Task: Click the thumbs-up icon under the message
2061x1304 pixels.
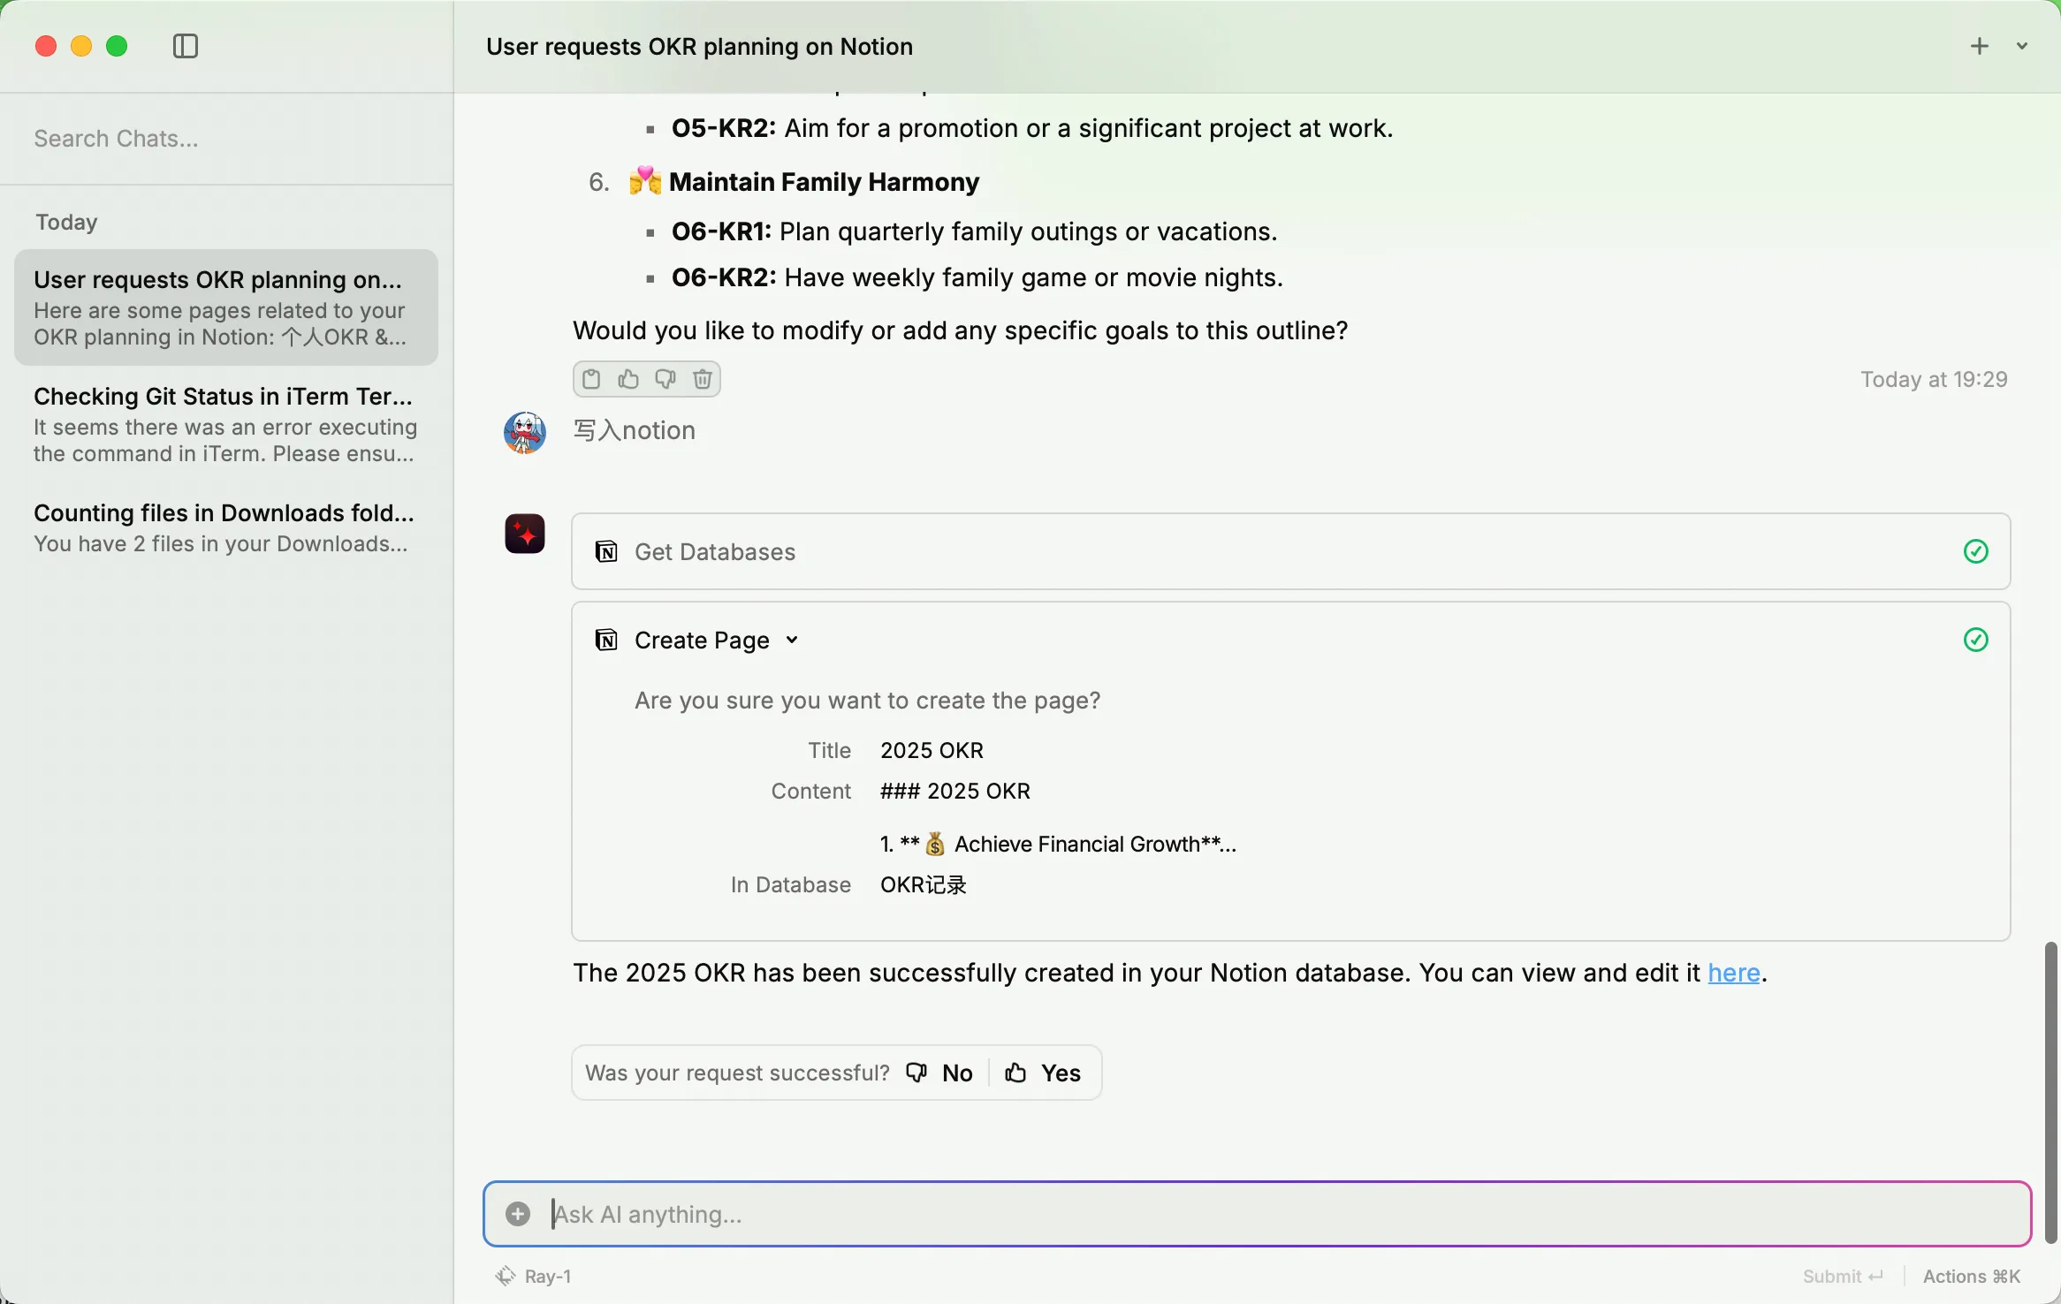Action: click(x=628, y=379)
